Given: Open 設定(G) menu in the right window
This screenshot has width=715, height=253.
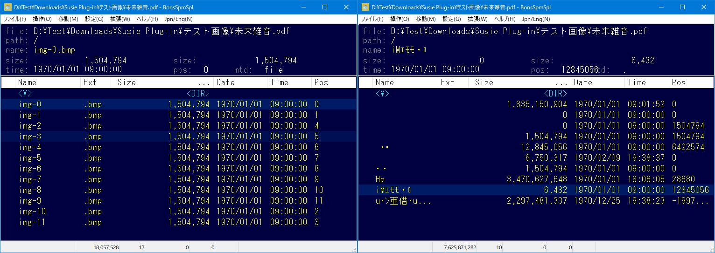Looking at the screenshot, I should 451,19.
